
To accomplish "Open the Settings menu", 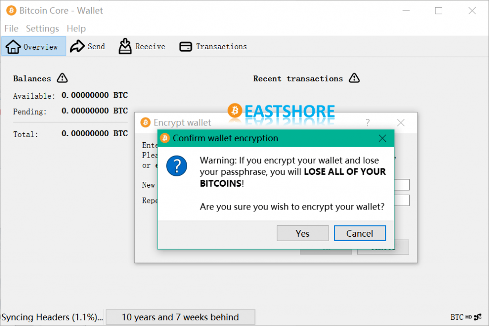I will click(43, 29).
